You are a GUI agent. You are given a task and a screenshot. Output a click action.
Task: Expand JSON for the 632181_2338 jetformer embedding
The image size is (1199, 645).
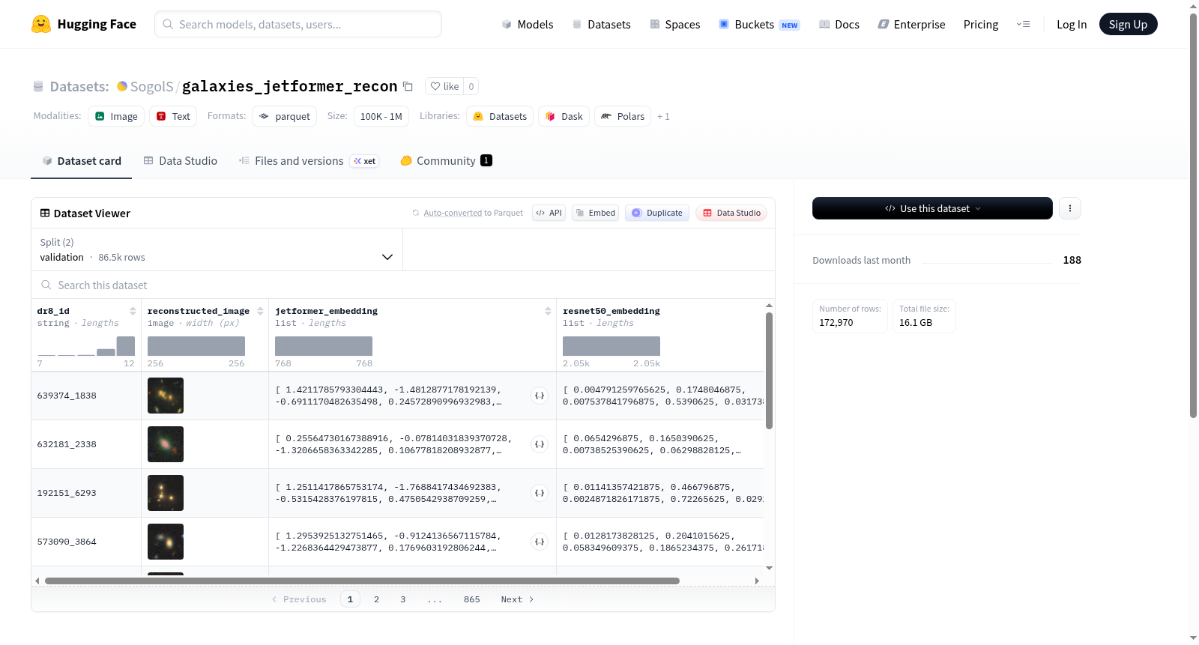pos(540,444)
